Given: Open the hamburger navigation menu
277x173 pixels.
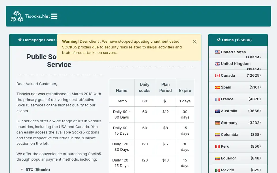Looking at the screenshot, I should pos(54,16).
